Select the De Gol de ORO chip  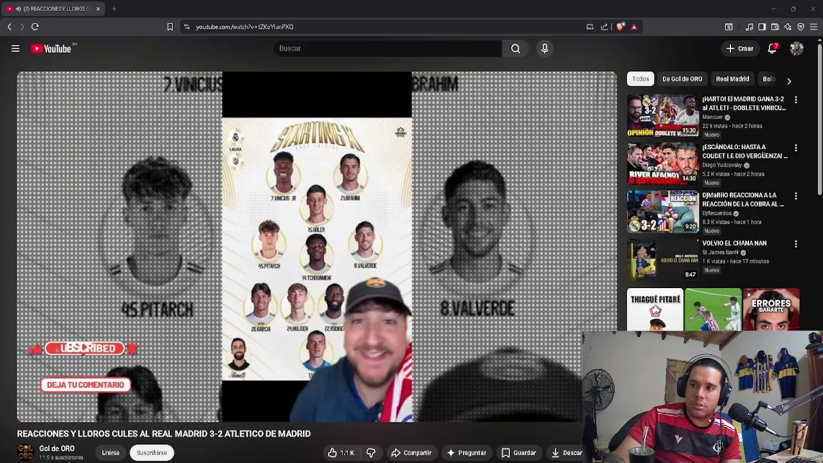[682, 79]
